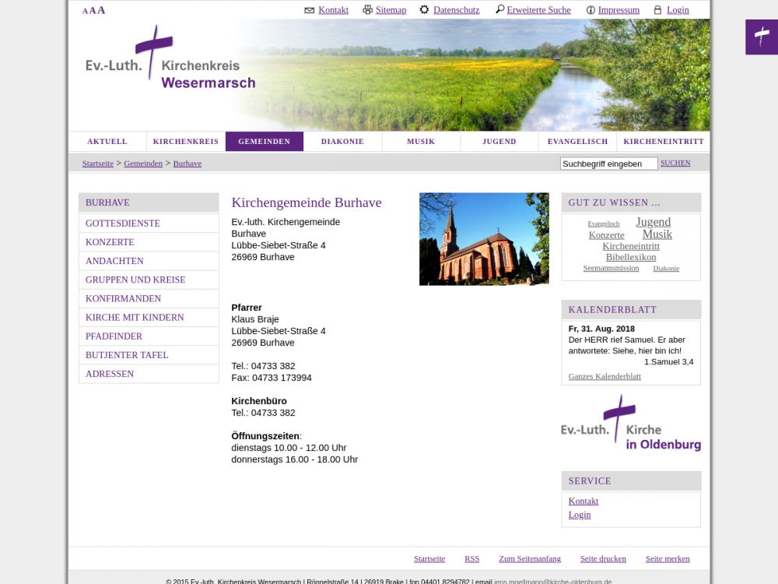The height and width of the screenshot is (584, 778).
Task: Open Gottesdienste in the Burhave sidebar
Action: [123, 223]
